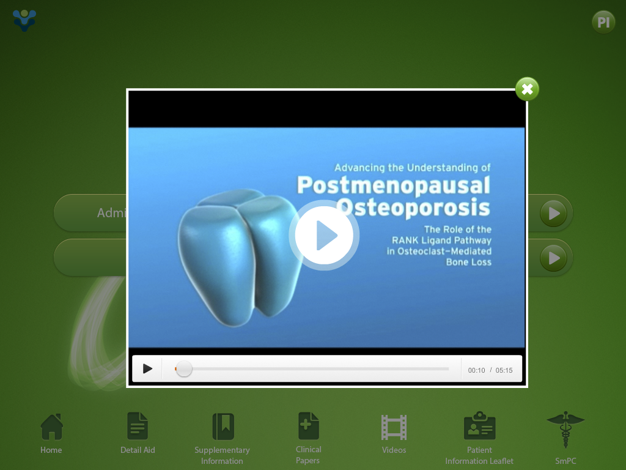Viewport: 626px width, 470px height.
Task: Open the Clinical Papers icon
Action: [x=308, y=426]
